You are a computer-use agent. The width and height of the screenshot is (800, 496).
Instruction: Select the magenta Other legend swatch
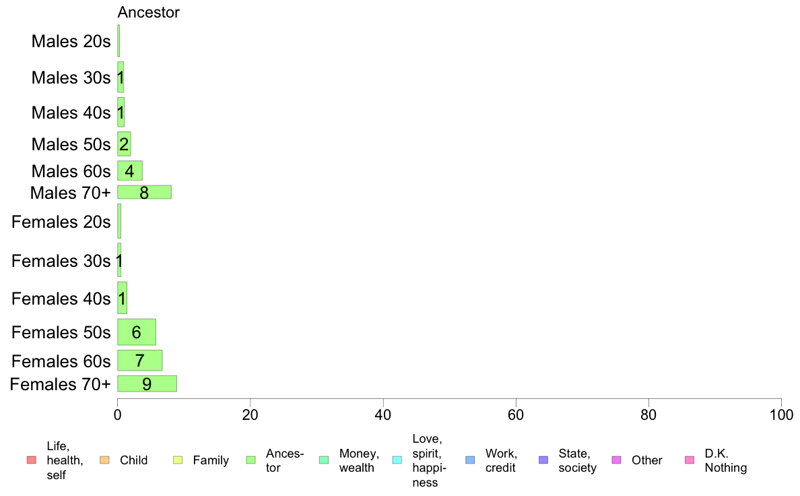[x=616, y=460]
